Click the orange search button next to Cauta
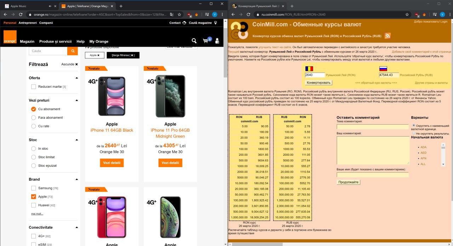 coord(73,51)
